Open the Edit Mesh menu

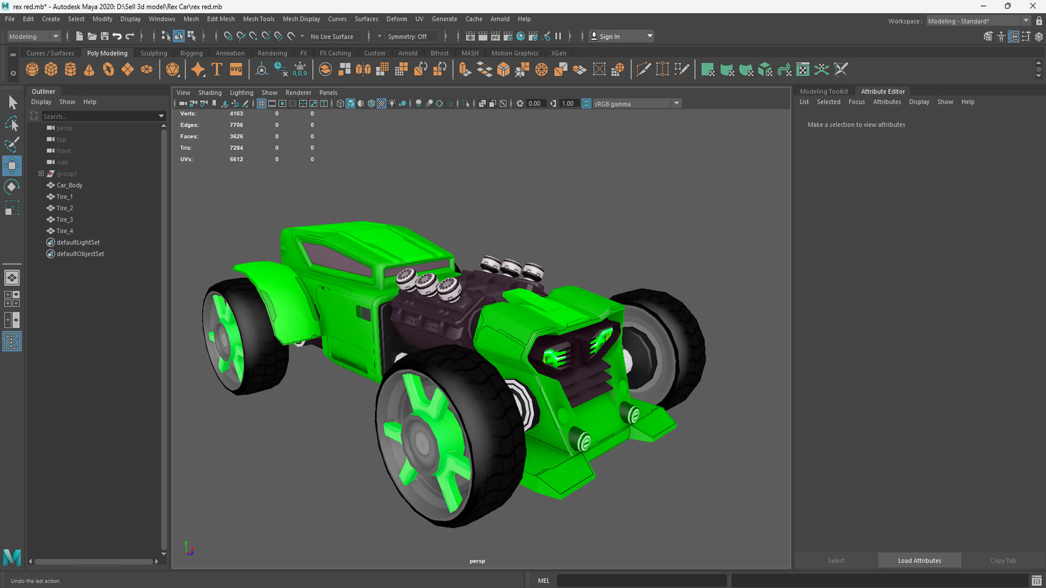click(221, 19)
